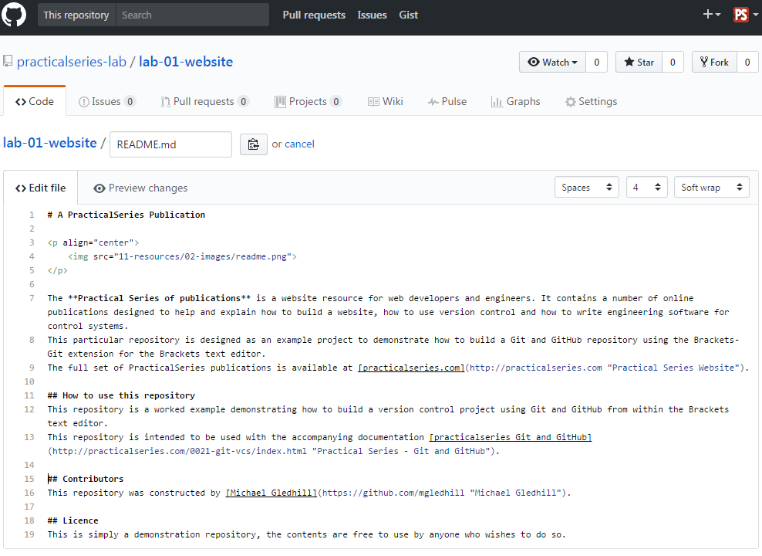Star this repository
This screenshot has width=762, height=556.
point(639,63)
